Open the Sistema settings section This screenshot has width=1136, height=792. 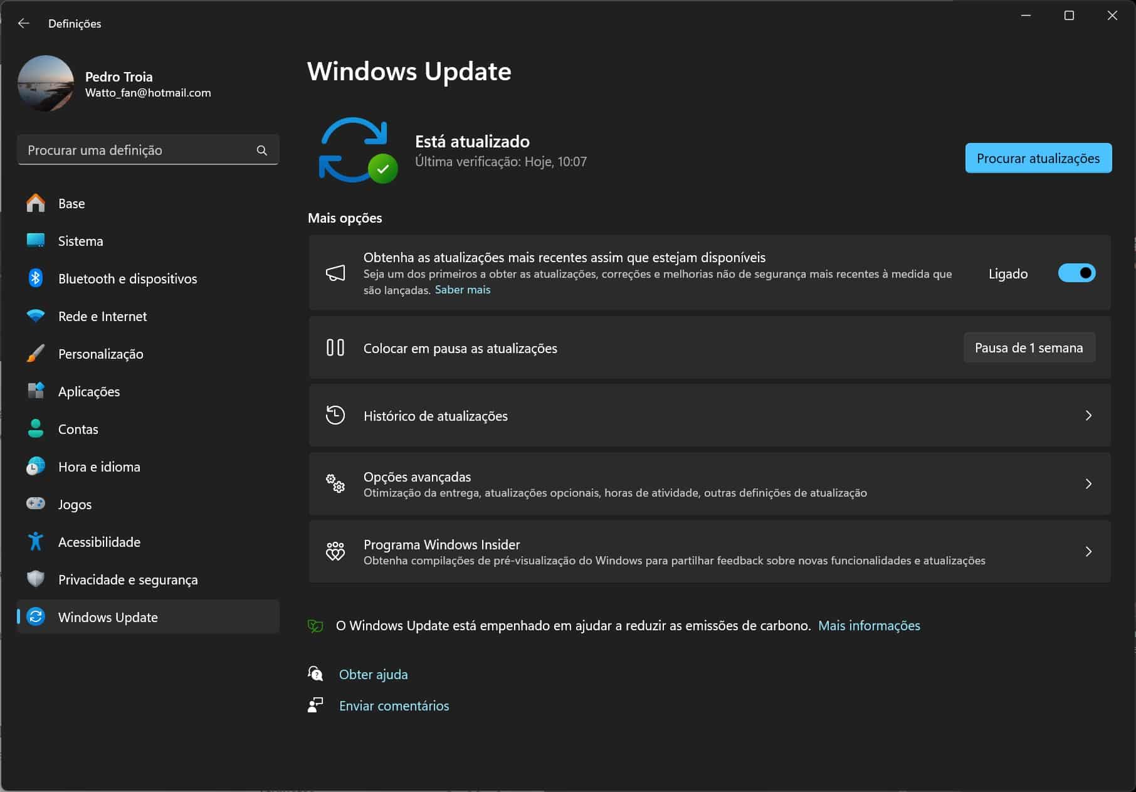[80, 241]
